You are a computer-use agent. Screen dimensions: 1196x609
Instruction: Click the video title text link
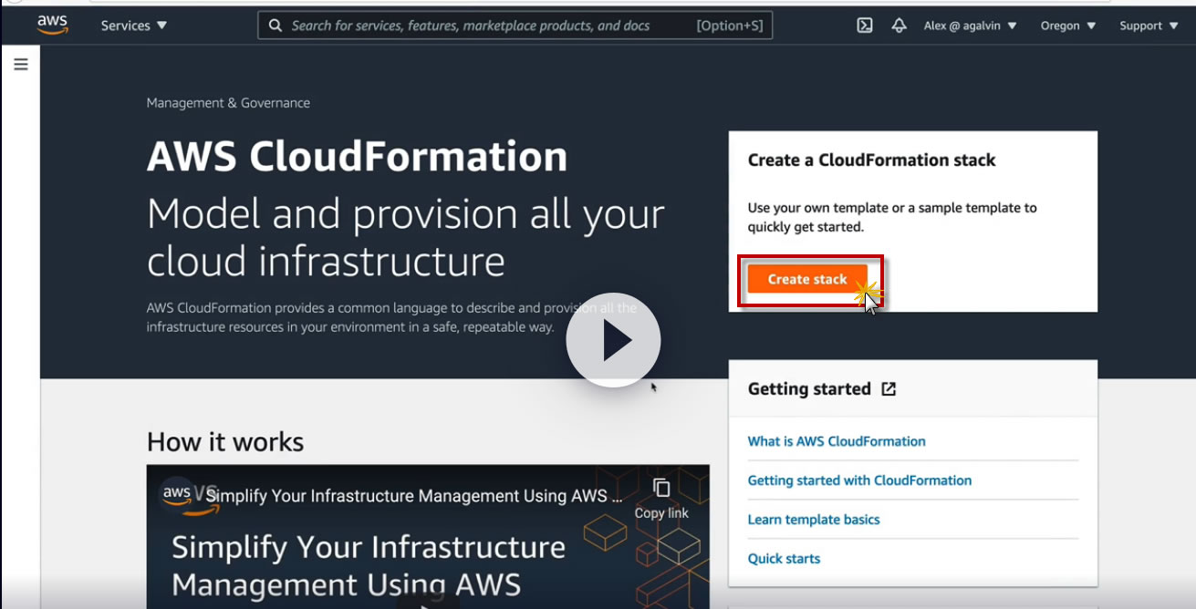tap(415, 496)
